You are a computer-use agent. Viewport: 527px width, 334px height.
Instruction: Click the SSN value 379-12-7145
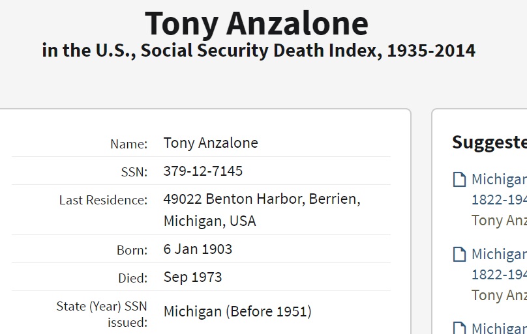[x=203, y=171]
